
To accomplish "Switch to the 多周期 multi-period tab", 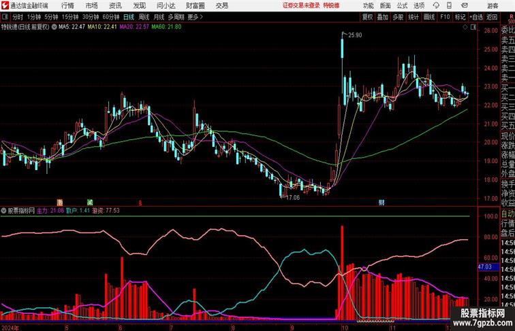I will coord(176,17).
